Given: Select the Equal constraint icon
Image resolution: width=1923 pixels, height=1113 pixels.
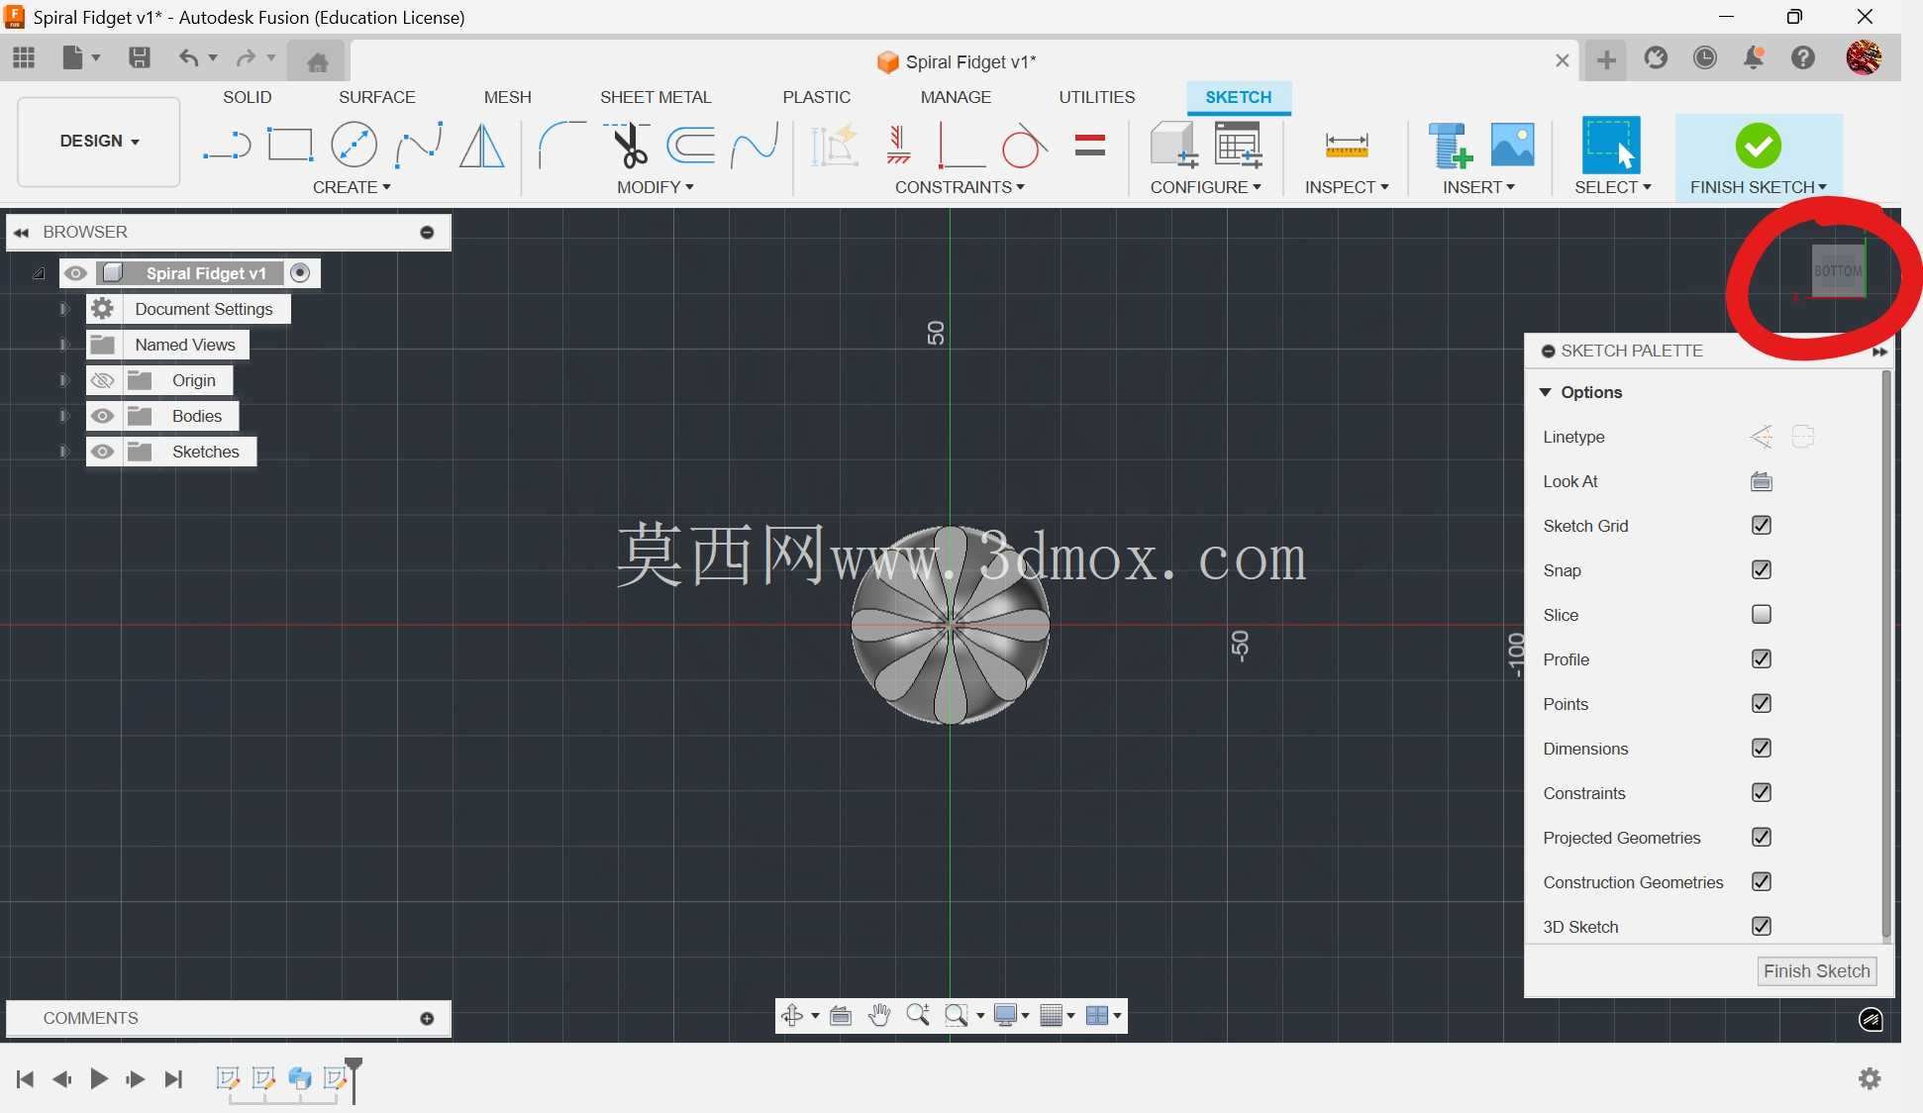Looking at the screenshot, I should pyautogui.click(x=1089, y=146).
